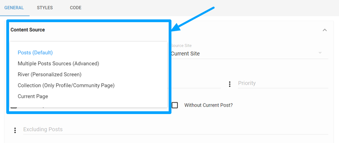The image size is (339, 143).
Task: Choose Multiple Posts Sources (Advanced) option
Action: 58,64
